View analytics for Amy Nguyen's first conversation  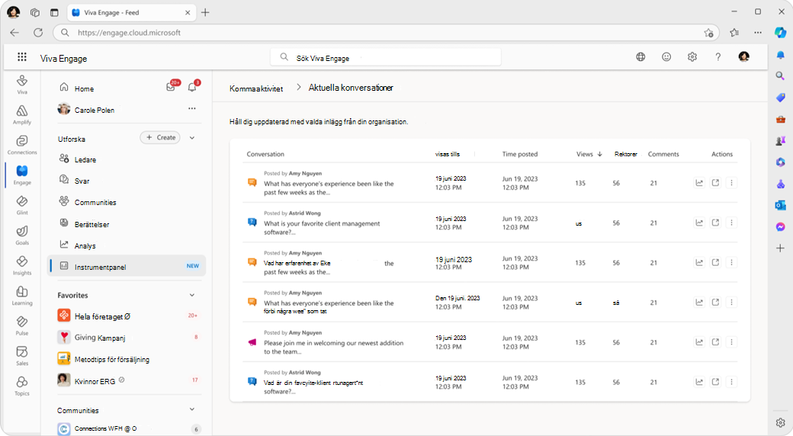coord(699,183)
